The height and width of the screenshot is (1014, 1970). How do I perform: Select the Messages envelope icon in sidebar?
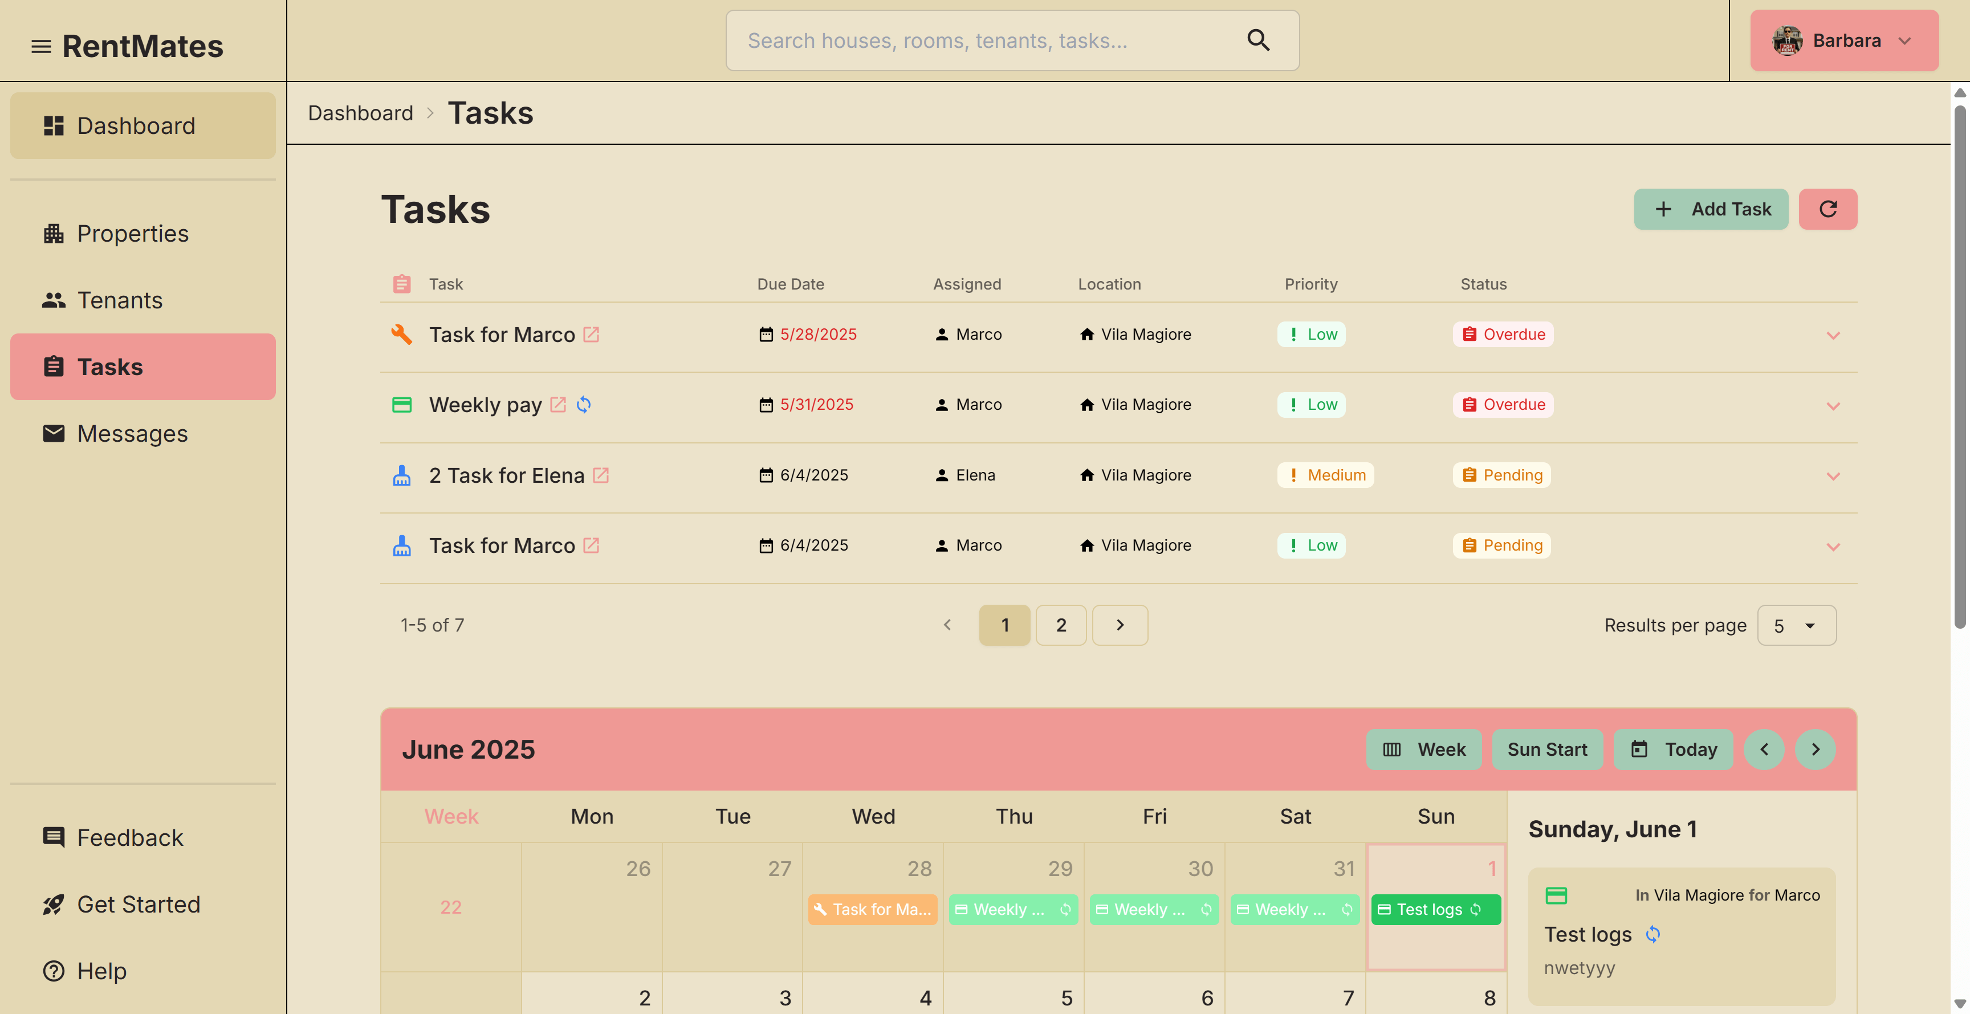(53, 433)
